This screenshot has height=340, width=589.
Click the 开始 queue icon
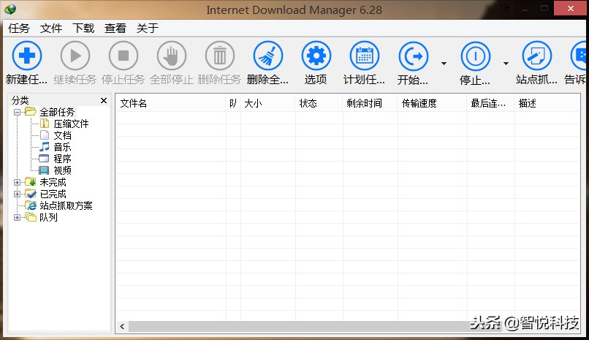point(413,56)
